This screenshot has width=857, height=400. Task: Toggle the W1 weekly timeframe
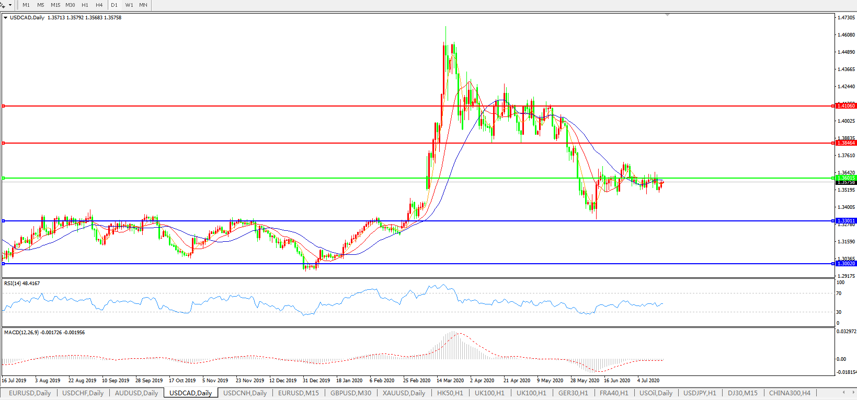[129, 5]
